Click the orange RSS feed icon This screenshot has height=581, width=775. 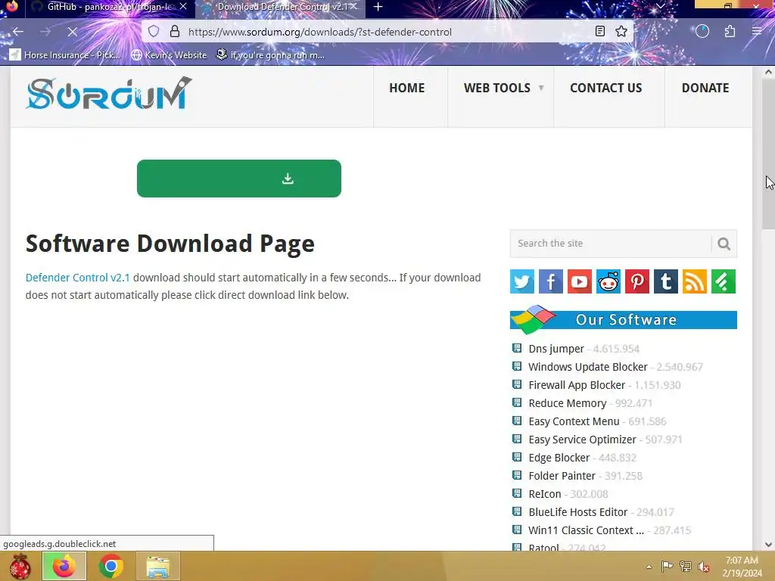695,281
